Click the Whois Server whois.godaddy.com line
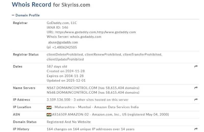 coord(74,37)
